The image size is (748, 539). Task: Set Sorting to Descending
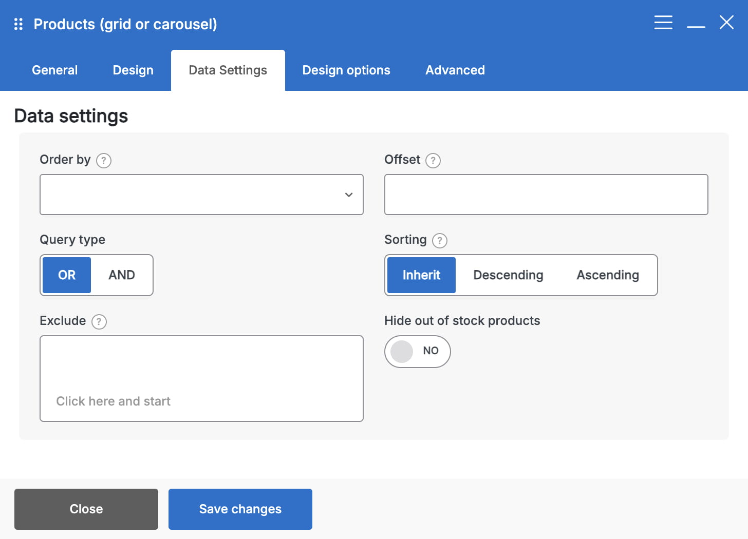coord(508,275)
